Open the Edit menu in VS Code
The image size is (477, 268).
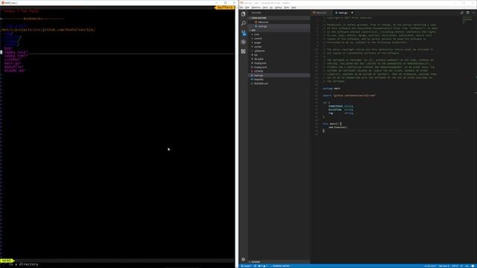[x=247, y=7]
